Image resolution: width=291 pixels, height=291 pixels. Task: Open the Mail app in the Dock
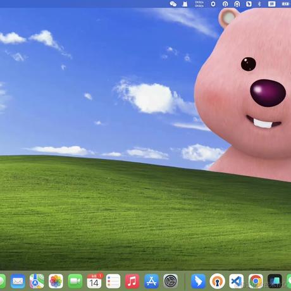click(18, 281)
